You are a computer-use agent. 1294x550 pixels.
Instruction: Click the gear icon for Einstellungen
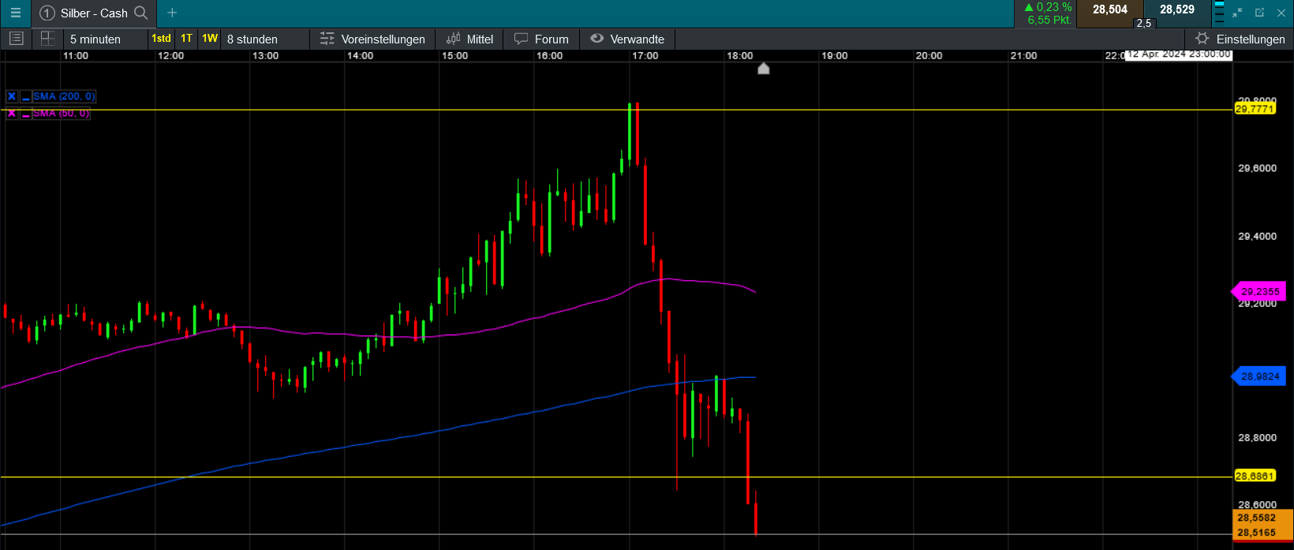[1202, 39]
